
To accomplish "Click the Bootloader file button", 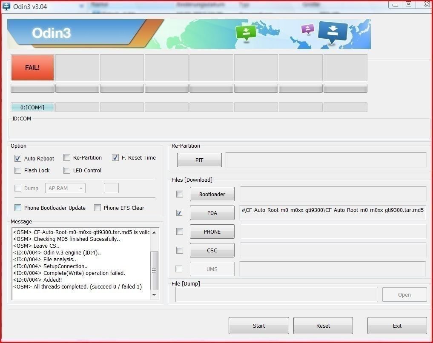I will [212, 194].
